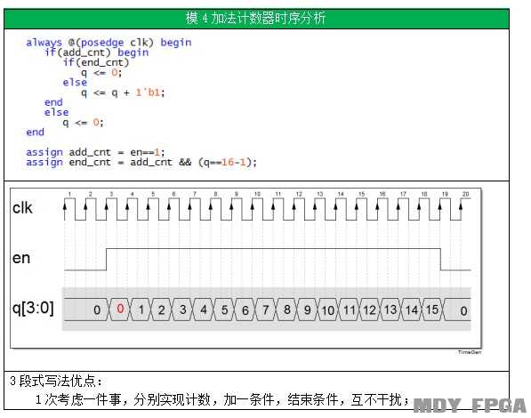The image size is (531, 418).
Task: Click the green title banner at top
Action: pos(256,19)
